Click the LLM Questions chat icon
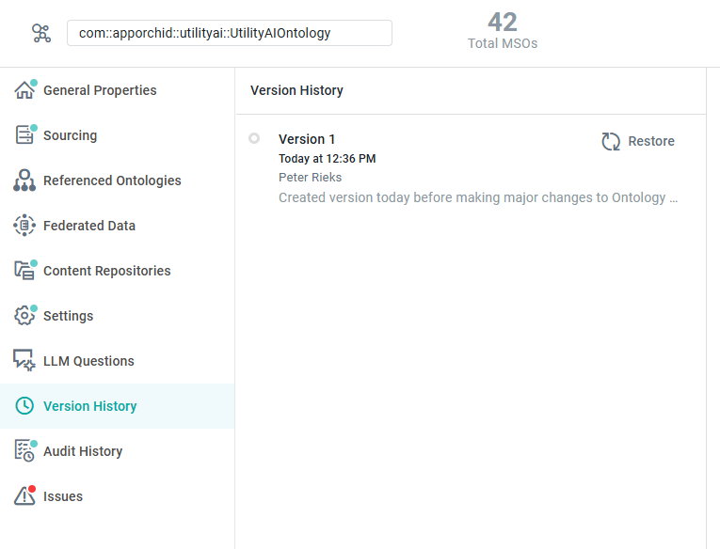720x549 pixels. [24, 361]
